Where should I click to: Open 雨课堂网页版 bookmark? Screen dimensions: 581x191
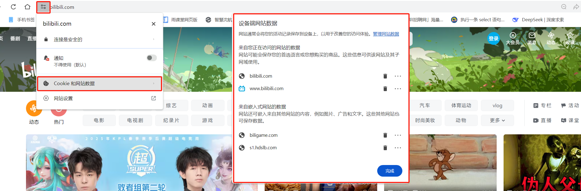180,20
